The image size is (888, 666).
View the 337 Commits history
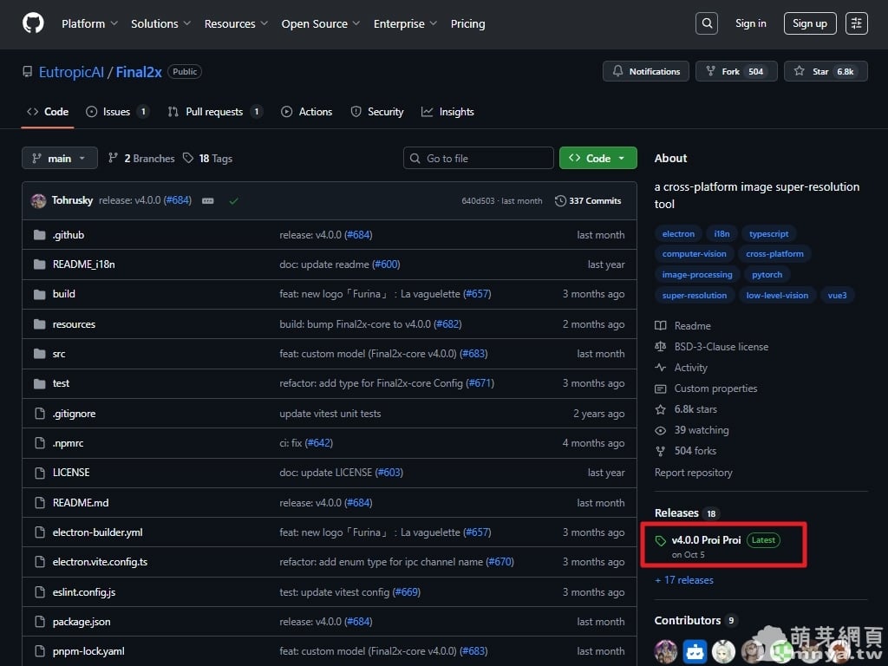pos(588,201)
